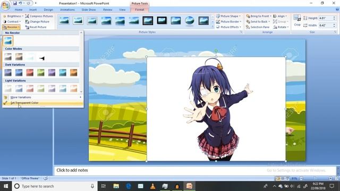340x191 pixels.
Task: Apply purple dark variation recolor swatch
Action: 52,73
